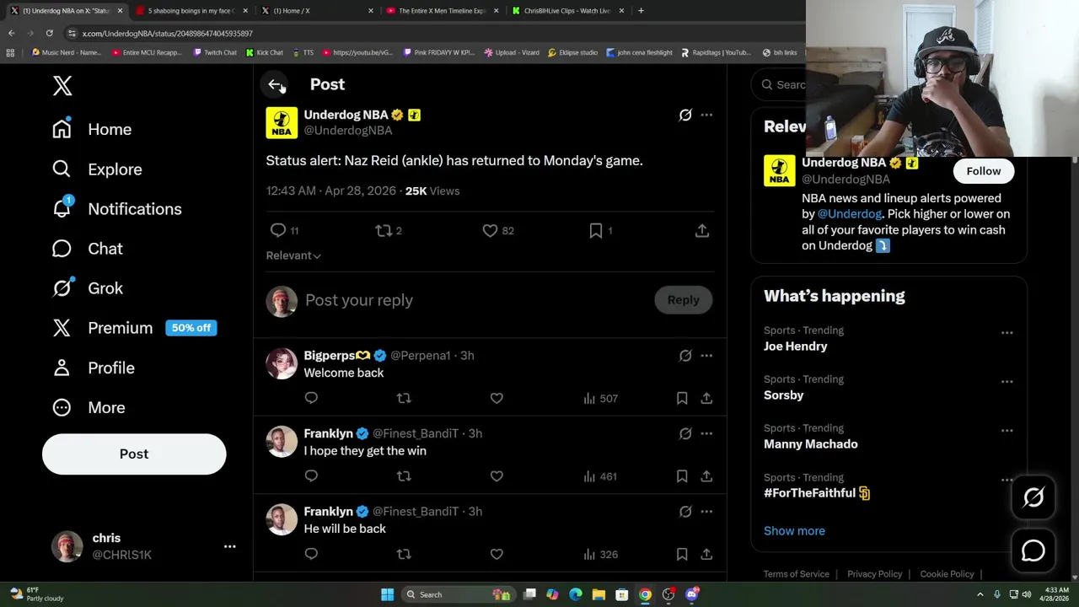Open Twitch Chat bookmark
Viewport: 1079px width, 607px height.
[215, 52]
